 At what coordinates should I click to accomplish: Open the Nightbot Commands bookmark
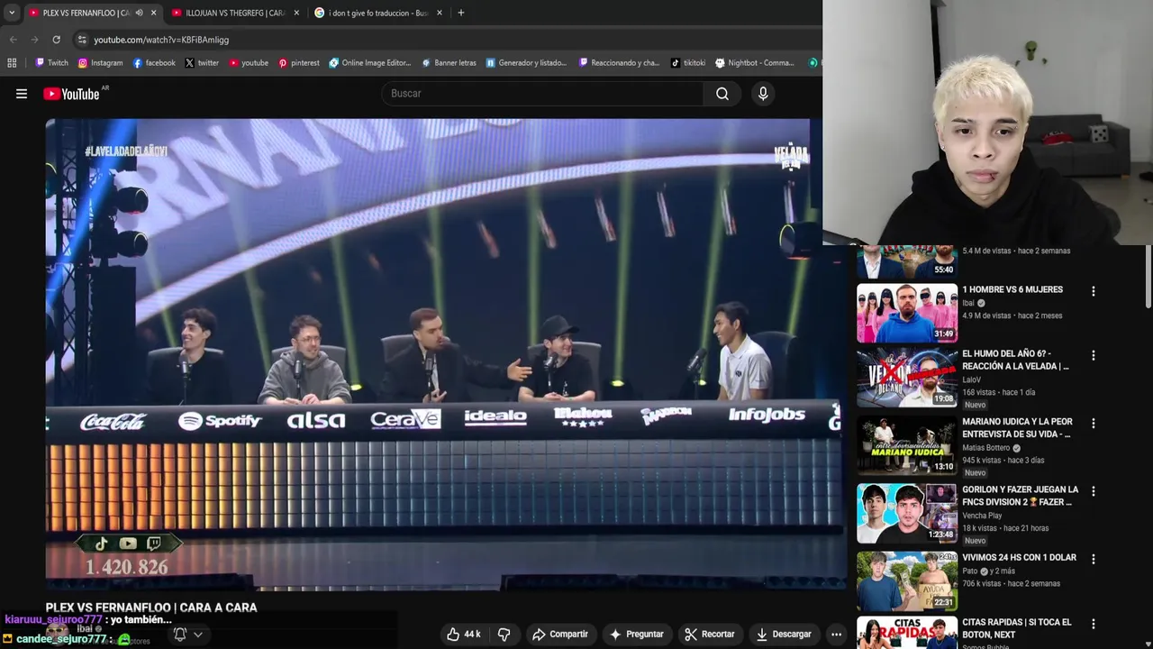click(755, 63)
